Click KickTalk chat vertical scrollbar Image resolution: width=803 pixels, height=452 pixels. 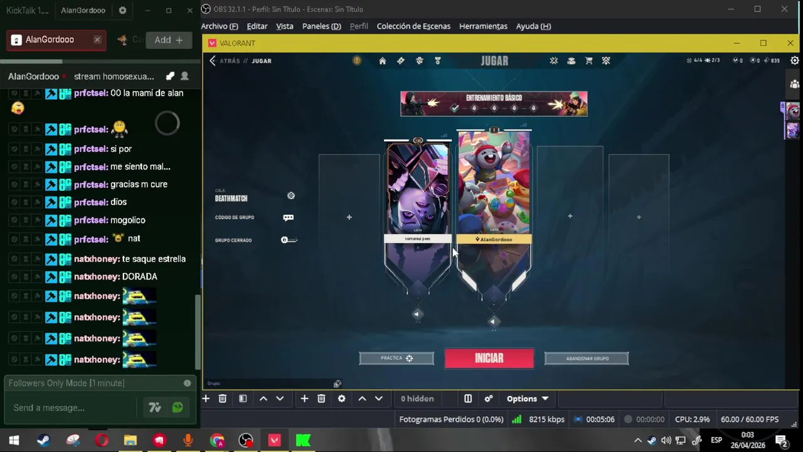(x=199, y=331)
